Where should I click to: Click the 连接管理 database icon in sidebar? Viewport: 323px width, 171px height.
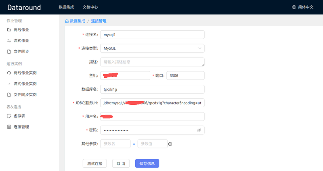tap(9, 127)
